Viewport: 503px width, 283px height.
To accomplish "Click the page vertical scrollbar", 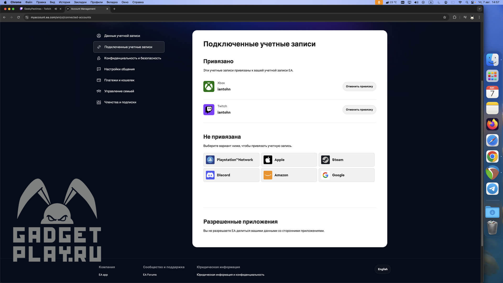I will [482, 163].
